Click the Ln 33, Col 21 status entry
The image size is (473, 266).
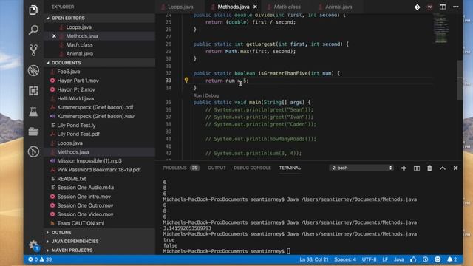[313, 259]
